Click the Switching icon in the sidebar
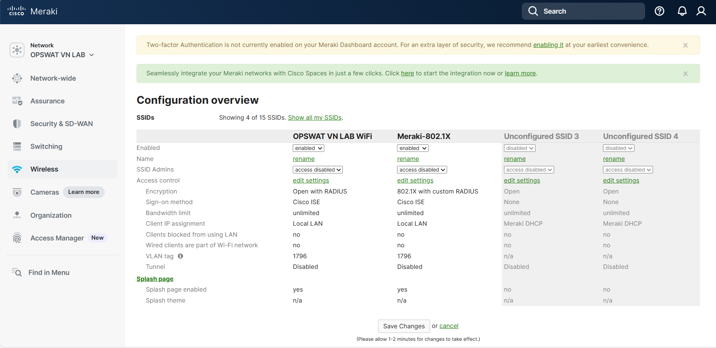The height and width of the screenshot is (348, 716). tap(17, 147)
